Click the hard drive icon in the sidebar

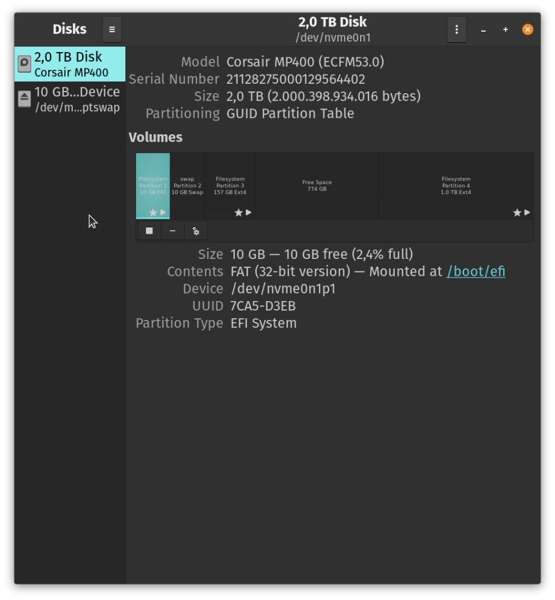pos(25,64)
